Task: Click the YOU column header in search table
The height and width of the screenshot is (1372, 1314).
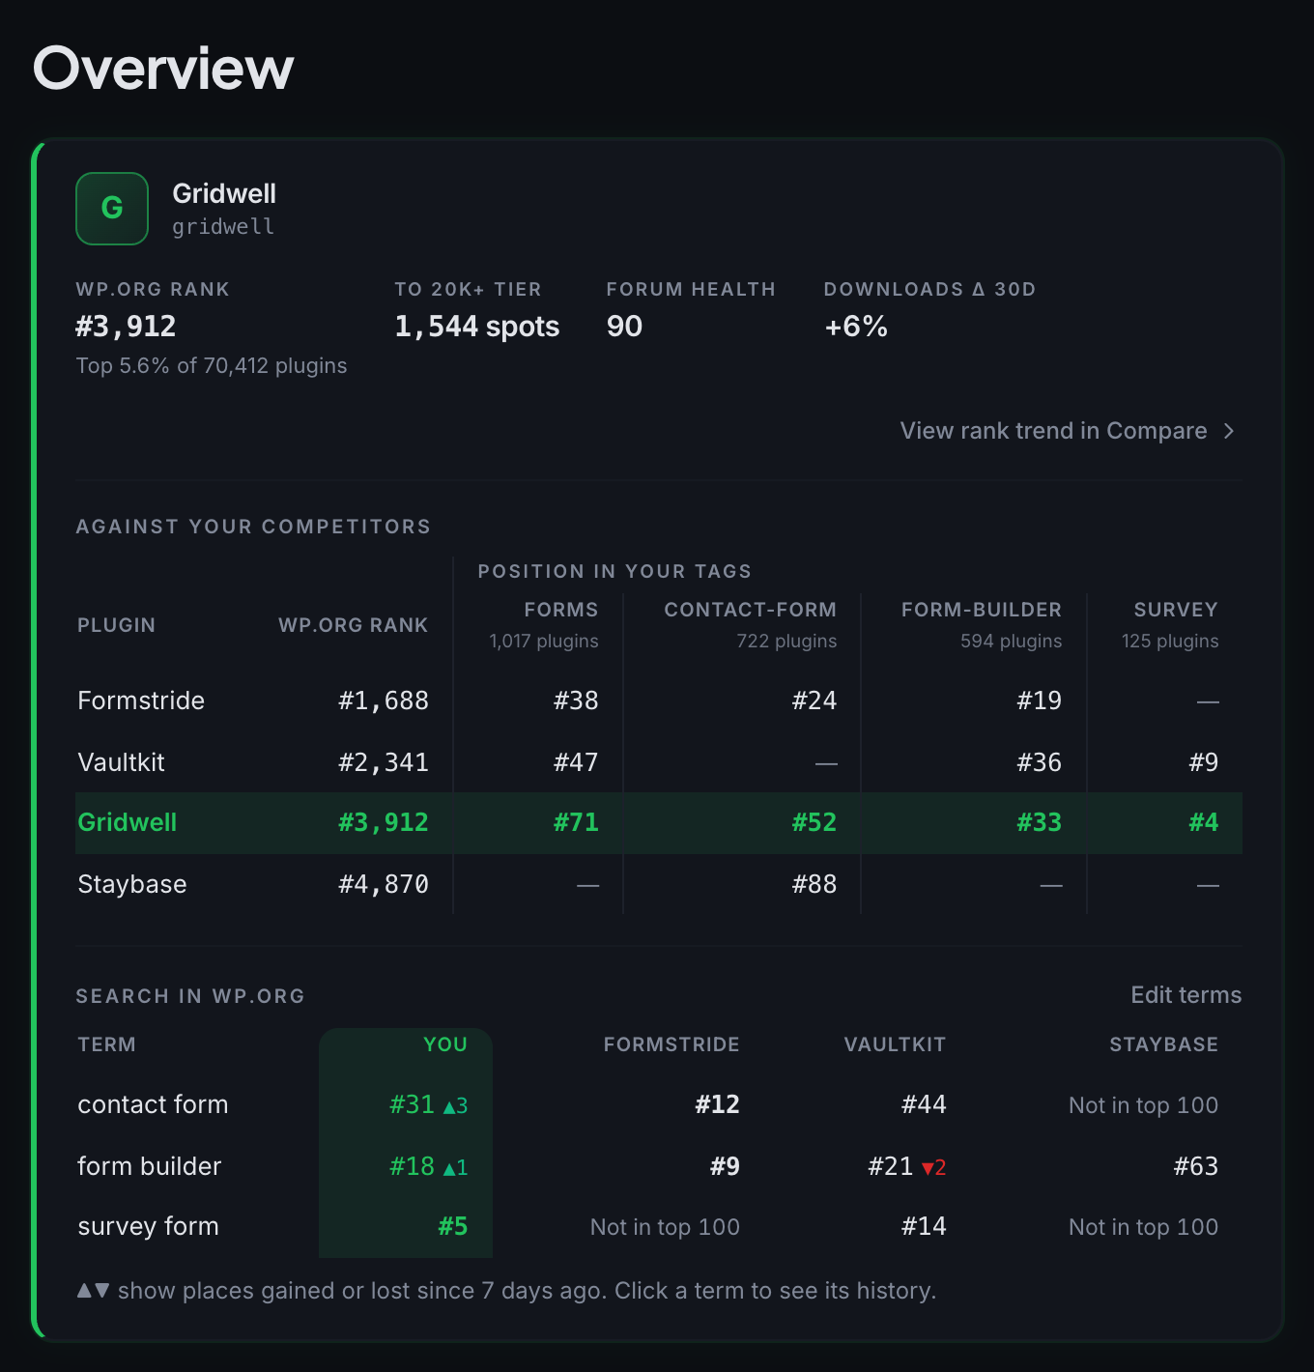Action: (x=445, y=1044)
